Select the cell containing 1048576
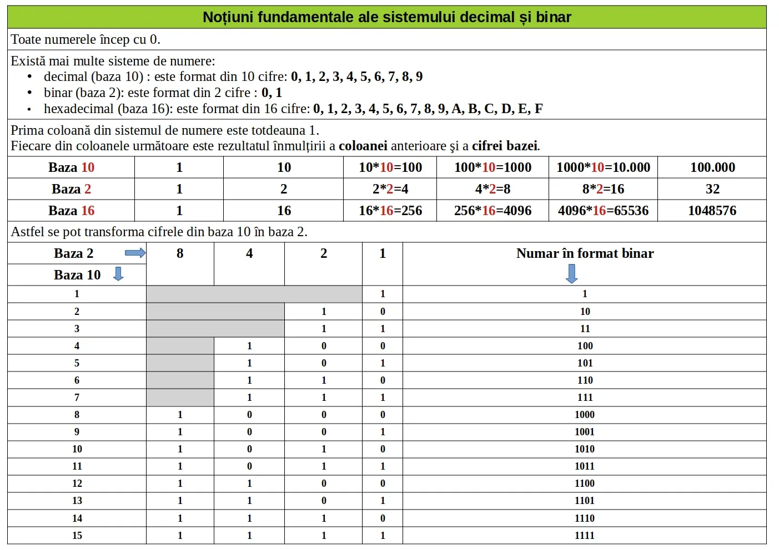 tap(712, 211)
